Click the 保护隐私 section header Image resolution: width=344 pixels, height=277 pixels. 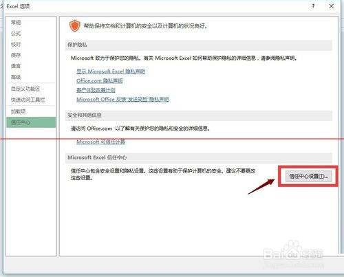click(198, 45)
